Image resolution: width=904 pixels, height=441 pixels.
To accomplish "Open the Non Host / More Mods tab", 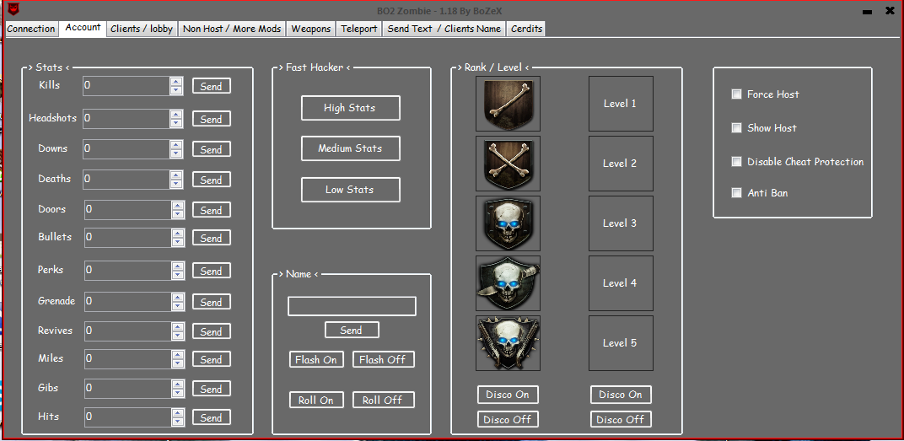I will point(232,29).
